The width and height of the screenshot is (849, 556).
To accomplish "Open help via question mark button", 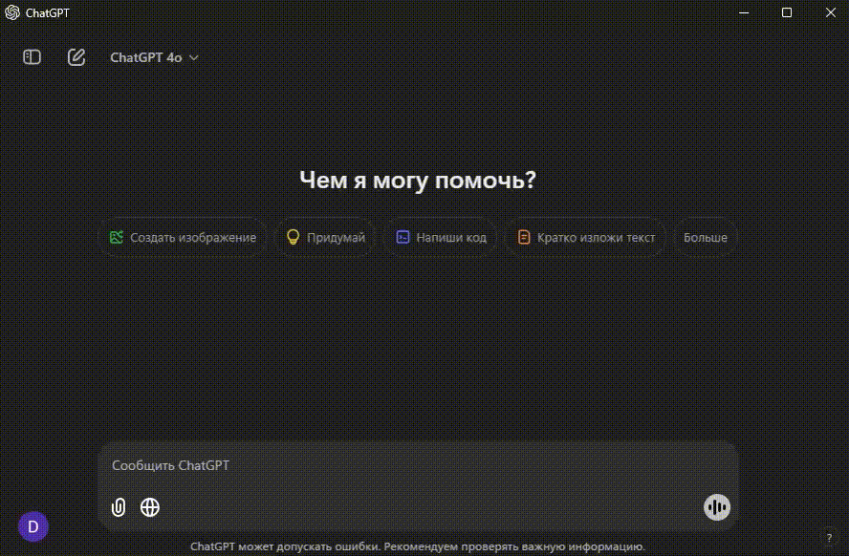I will 829,538.
